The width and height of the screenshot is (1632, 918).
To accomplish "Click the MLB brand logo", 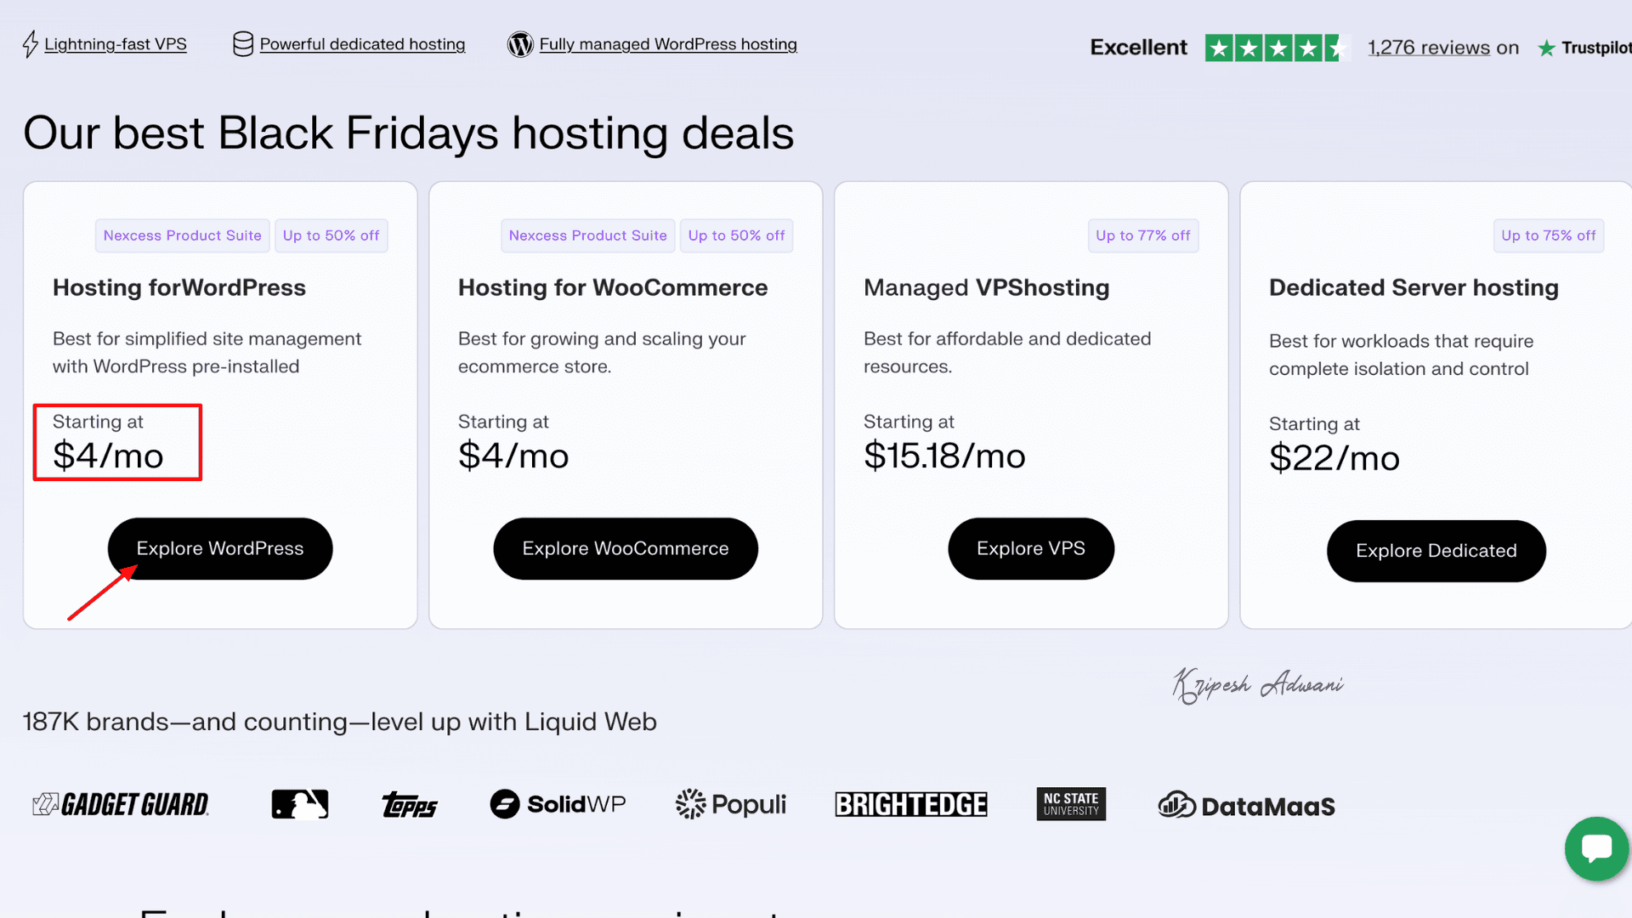I will point(300,804).
